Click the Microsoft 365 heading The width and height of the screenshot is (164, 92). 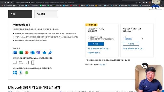pos(22,25)
